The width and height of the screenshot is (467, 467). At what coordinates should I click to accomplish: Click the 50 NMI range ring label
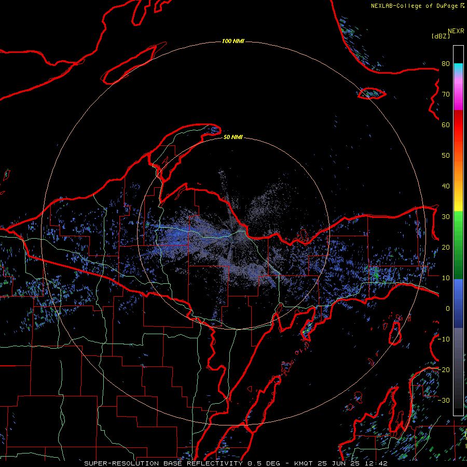pyautogui.click(x=233, y=138)
